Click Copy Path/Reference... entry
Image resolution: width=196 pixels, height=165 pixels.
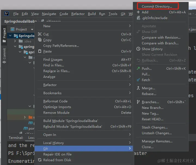point(61,46)
